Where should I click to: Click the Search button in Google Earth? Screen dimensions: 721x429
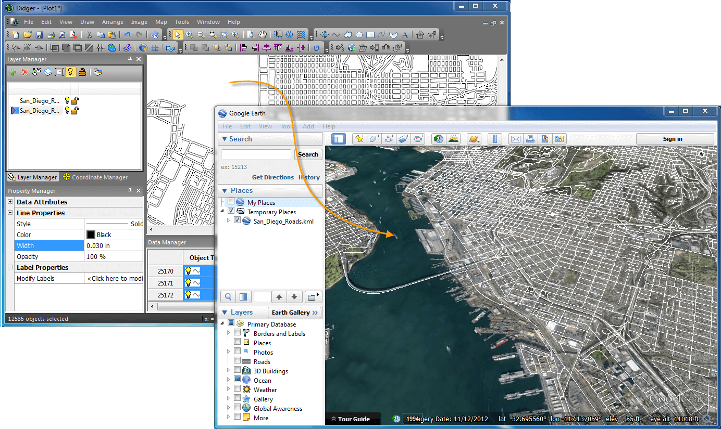(308, 154)
